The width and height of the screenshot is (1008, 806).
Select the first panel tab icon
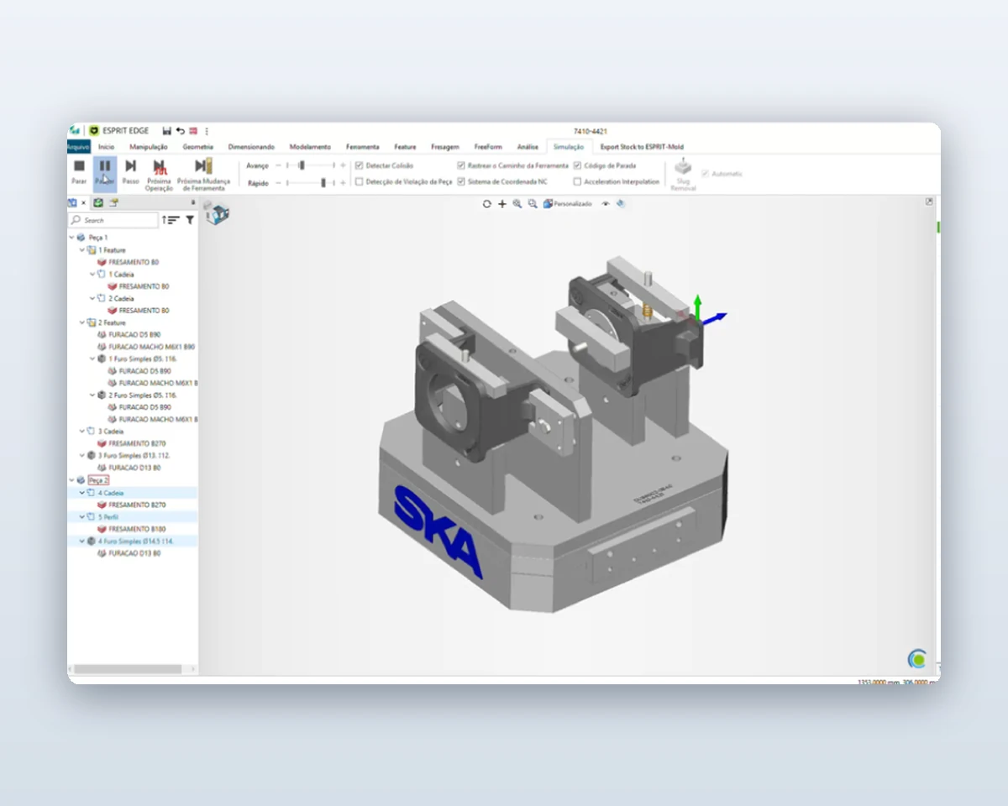[x=72, y=202]
